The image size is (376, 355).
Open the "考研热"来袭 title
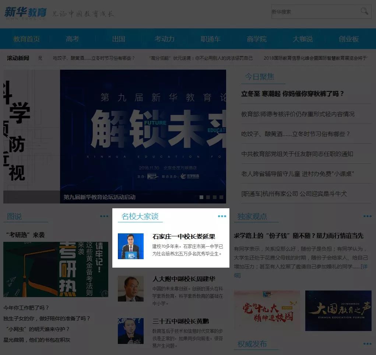tap(25, 235)
